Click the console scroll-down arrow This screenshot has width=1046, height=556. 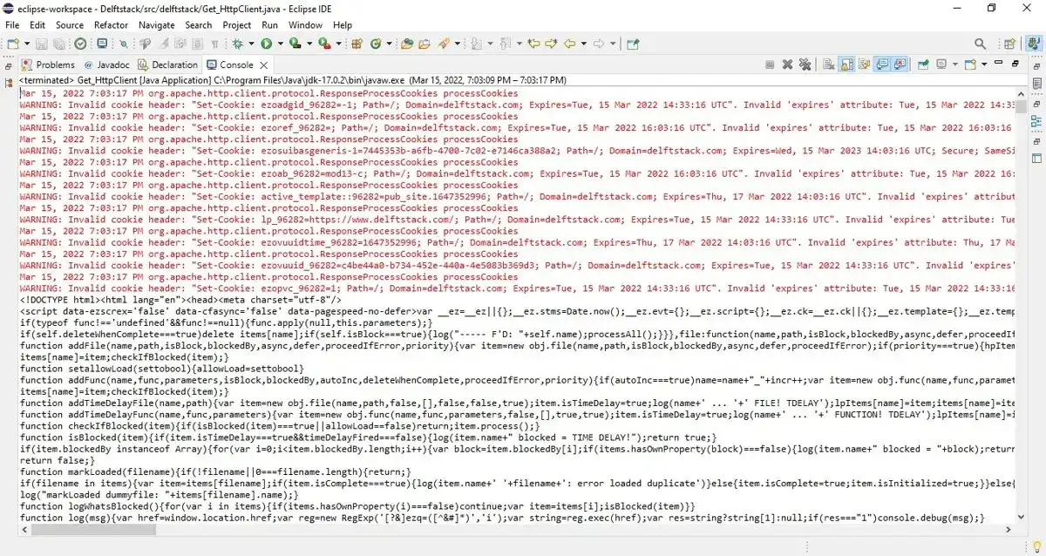[x=1021, y=517]
